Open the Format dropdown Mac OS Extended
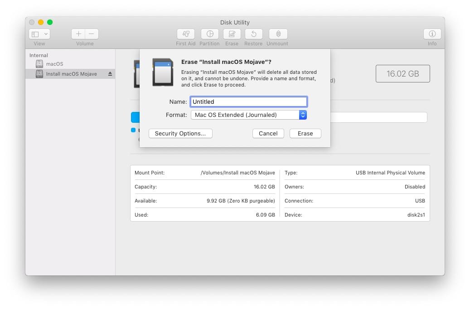This screenshot has width=470, height=309. click(248, 115)
